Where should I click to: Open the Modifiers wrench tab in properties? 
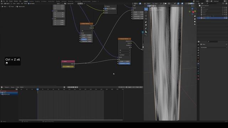pyautogui.click(x=198, y=64)
